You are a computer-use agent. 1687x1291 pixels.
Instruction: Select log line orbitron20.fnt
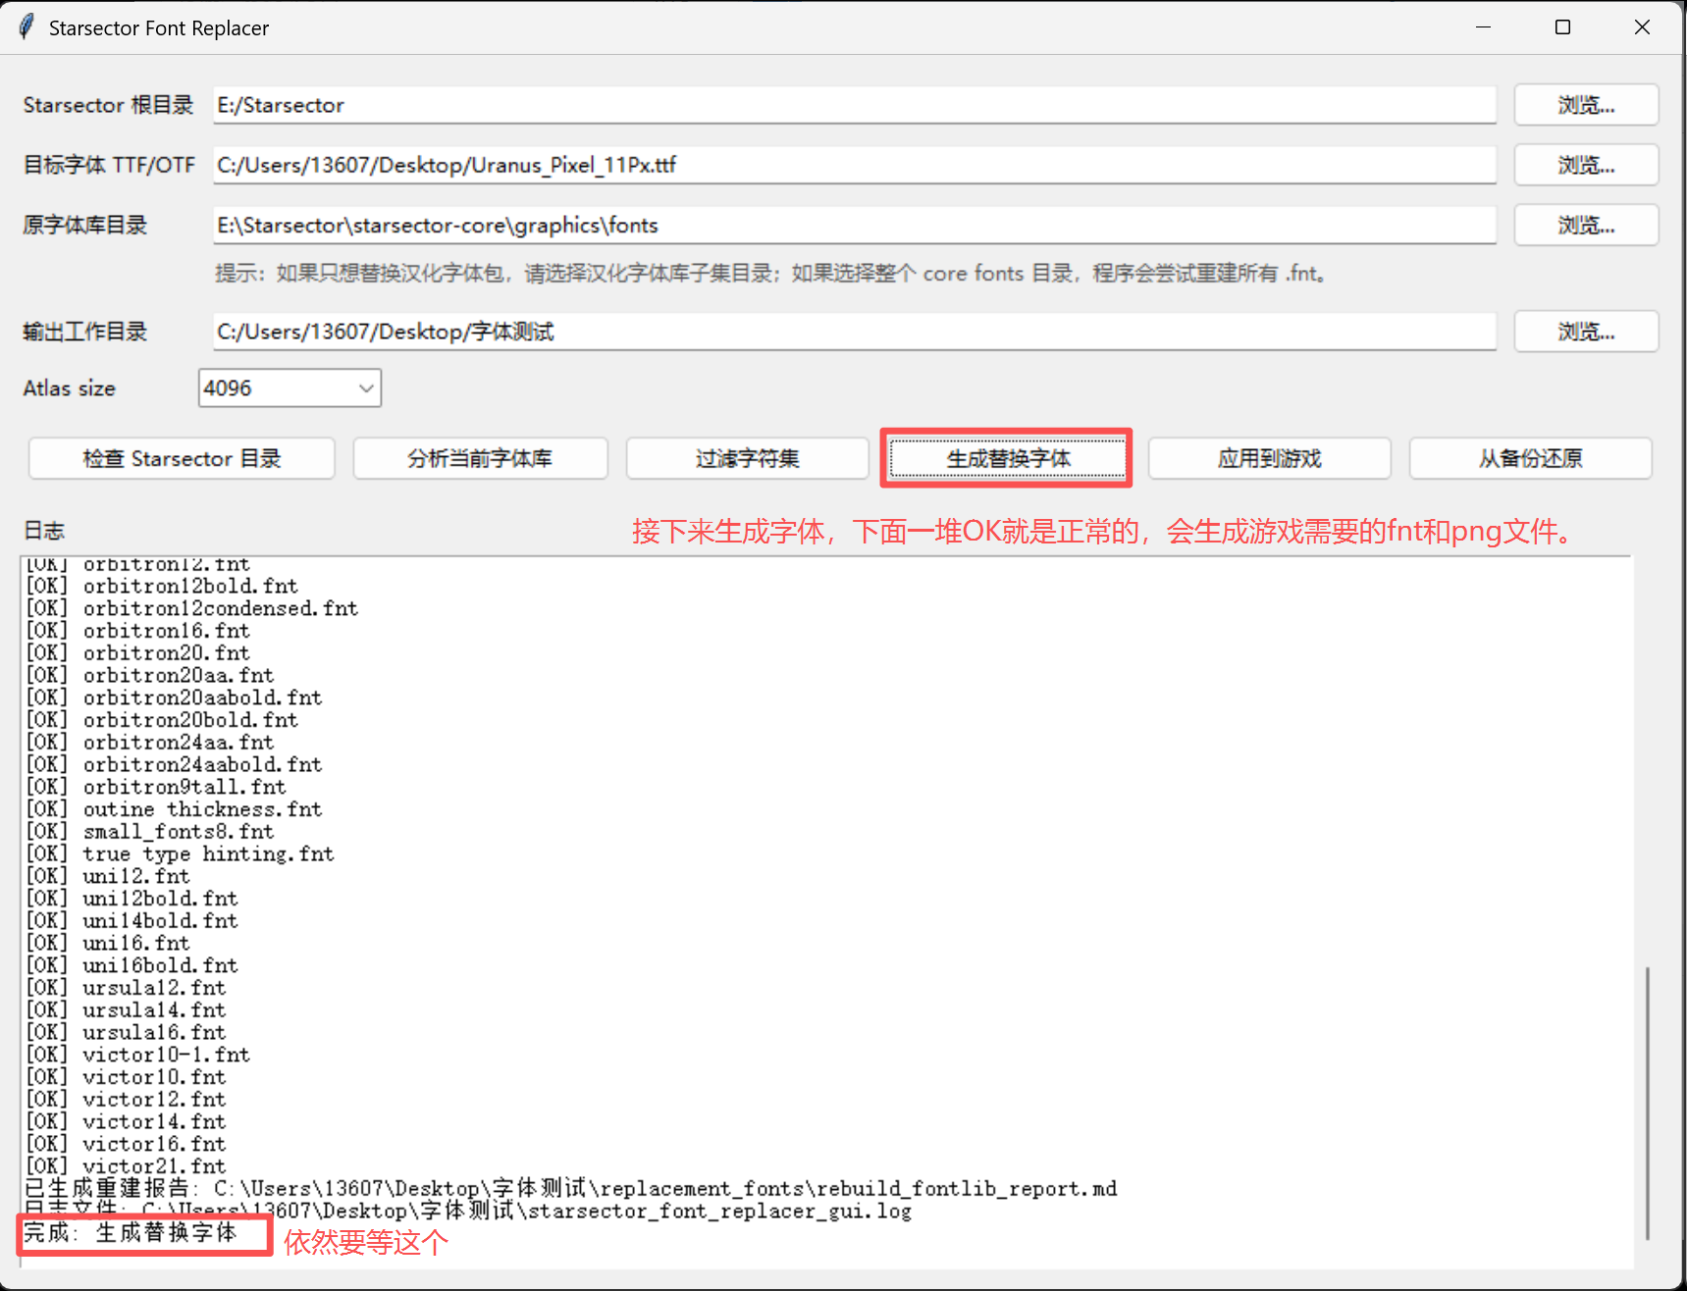[137, 652]
